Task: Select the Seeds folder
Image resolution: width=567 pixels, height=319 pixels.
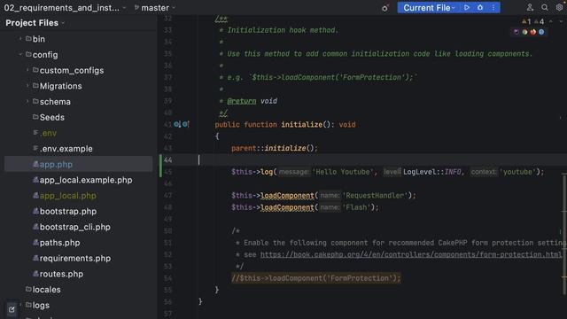Action: pyautogui.click(x=52, y=118)
